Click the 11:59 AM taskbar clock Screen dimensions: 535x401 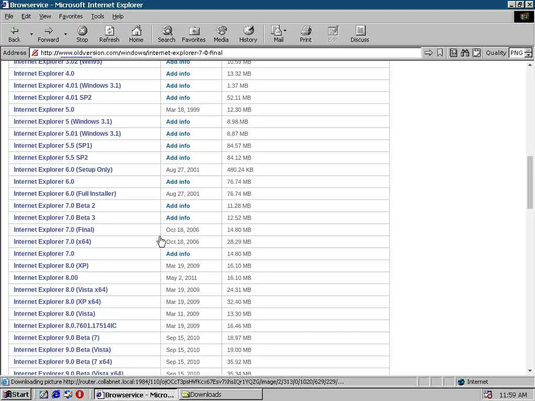tap(513, 395)
